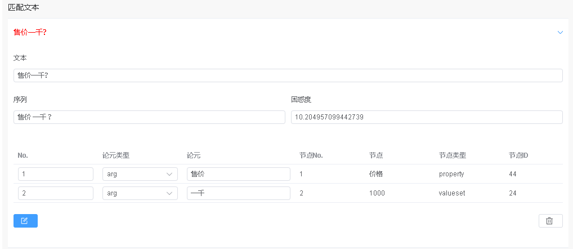Select the 1000 node cell

pyautogui.click(x=377, y=193)
